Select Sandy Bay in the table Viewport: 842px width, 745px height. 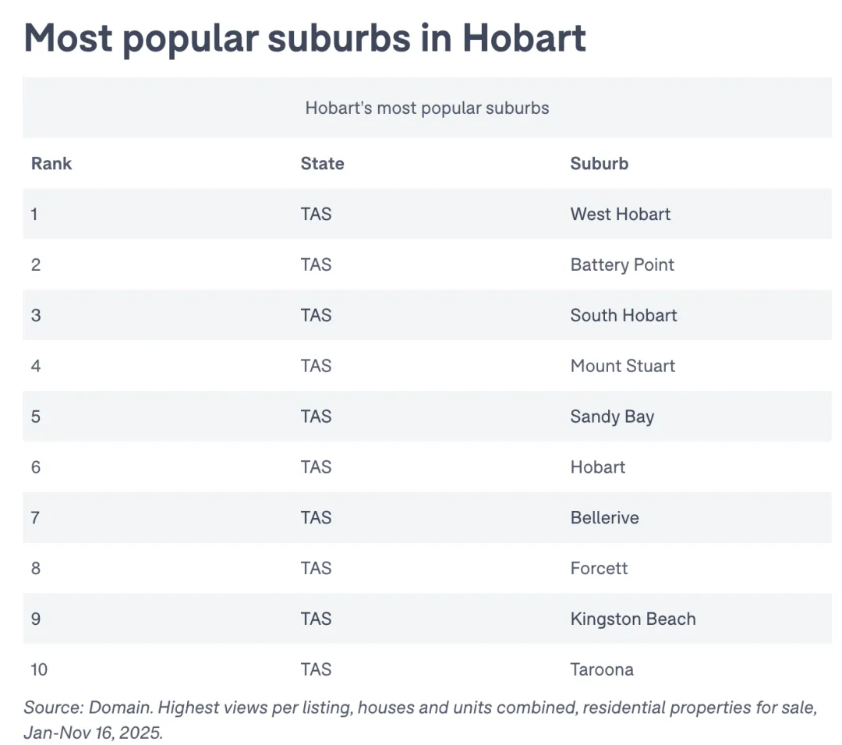tap(611, 417)
